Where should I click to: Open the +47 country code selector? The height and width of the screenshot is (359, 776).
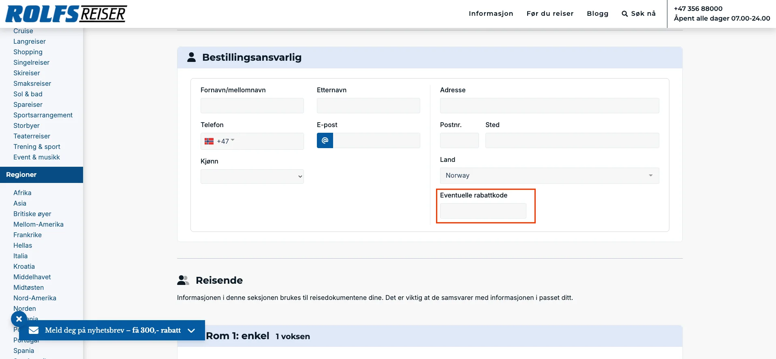click(226, 141)
